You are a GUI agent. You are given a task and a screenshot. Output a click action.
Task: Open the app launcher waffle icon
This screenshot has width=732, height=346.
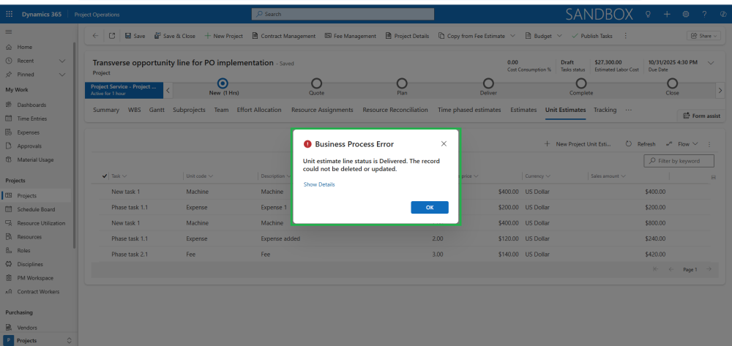tap(9, 14)
